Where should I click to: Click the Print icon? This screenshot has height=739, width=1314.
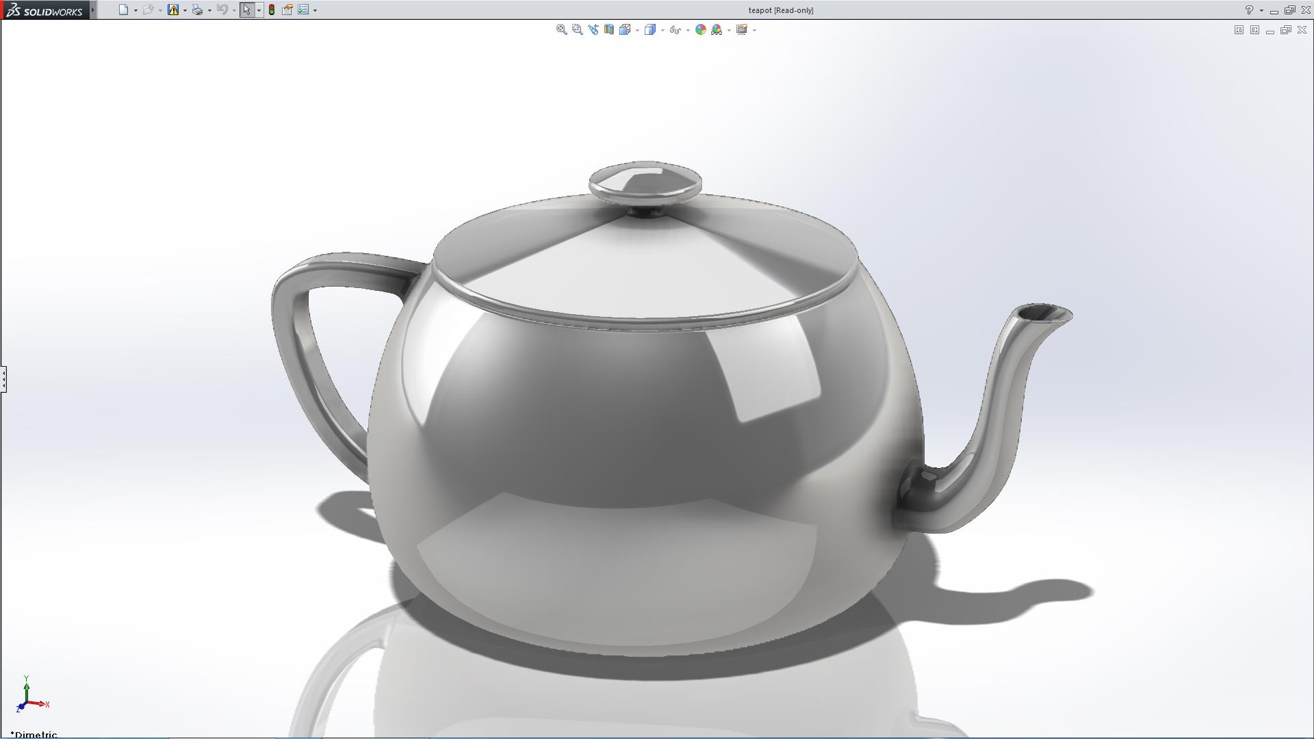(x=197, y=10)
